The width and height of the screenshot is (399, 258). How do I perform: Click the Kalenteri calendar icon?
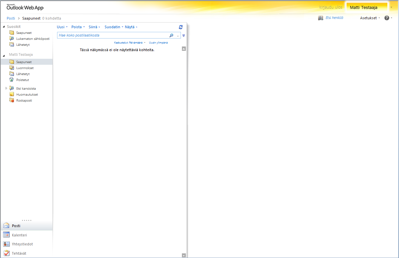click(6, 235)
